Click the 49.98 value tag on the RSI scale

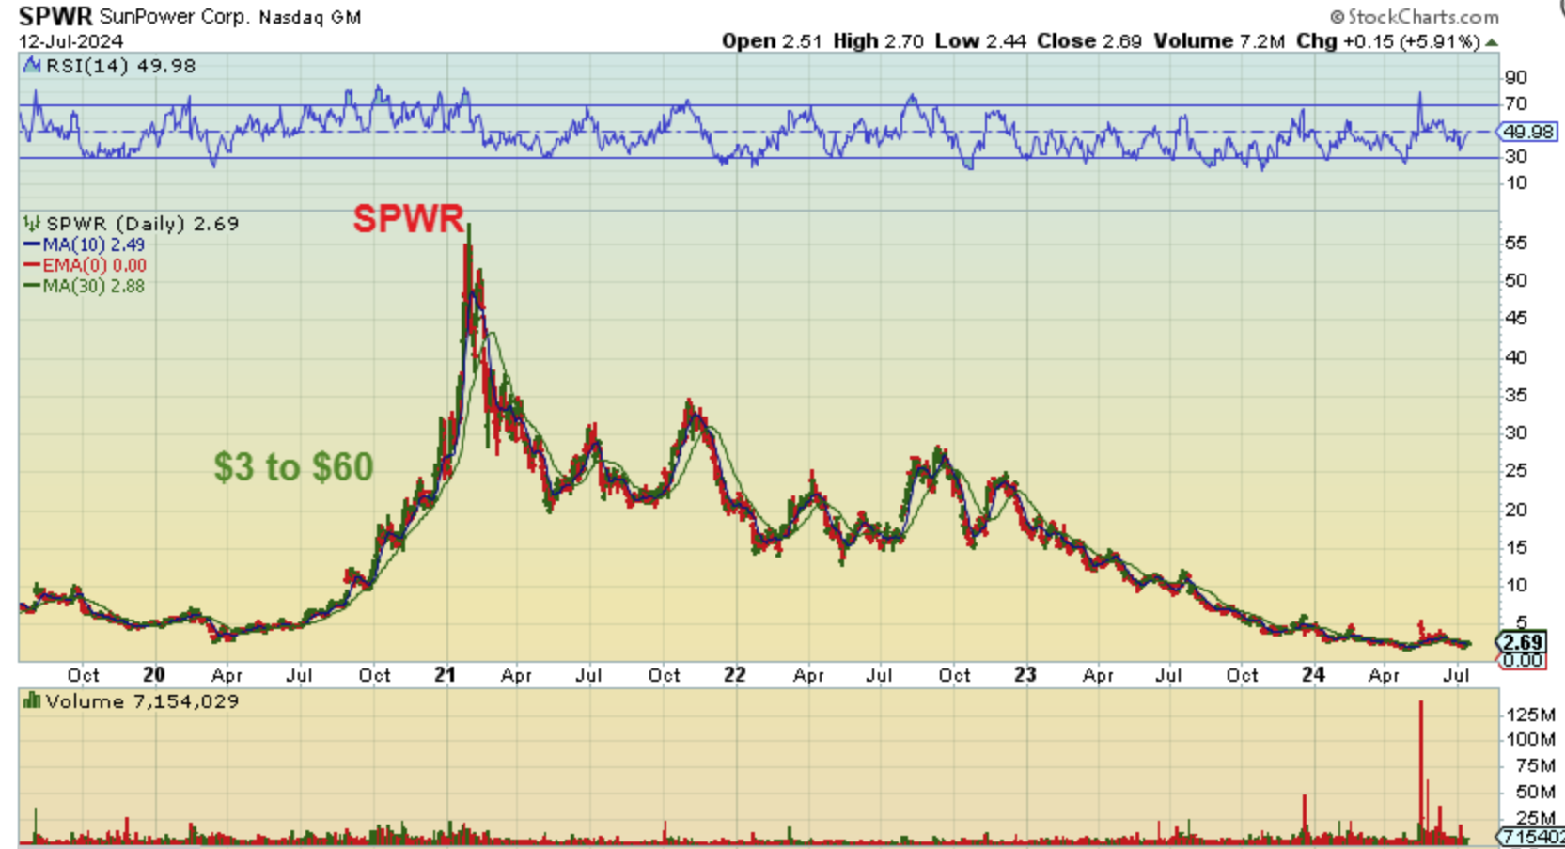click(x=1528, y=132)
